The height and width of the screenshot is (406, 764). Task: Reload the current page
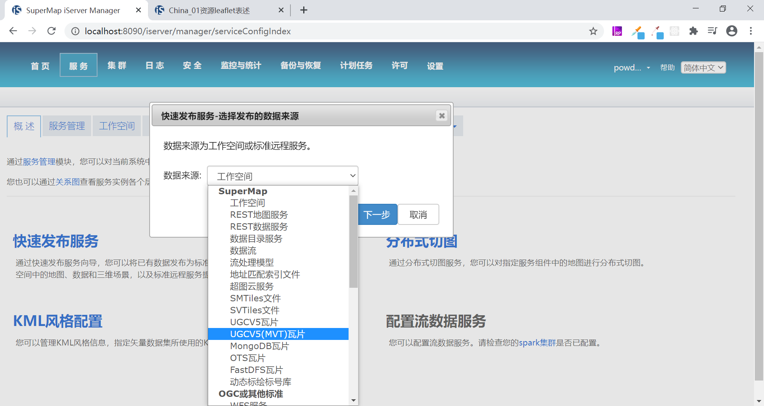point(51,31)
